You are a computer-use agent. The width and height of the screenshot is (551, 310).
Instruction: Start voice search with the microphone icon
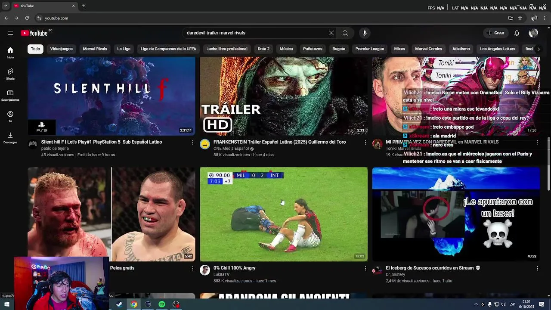point(365,33)
